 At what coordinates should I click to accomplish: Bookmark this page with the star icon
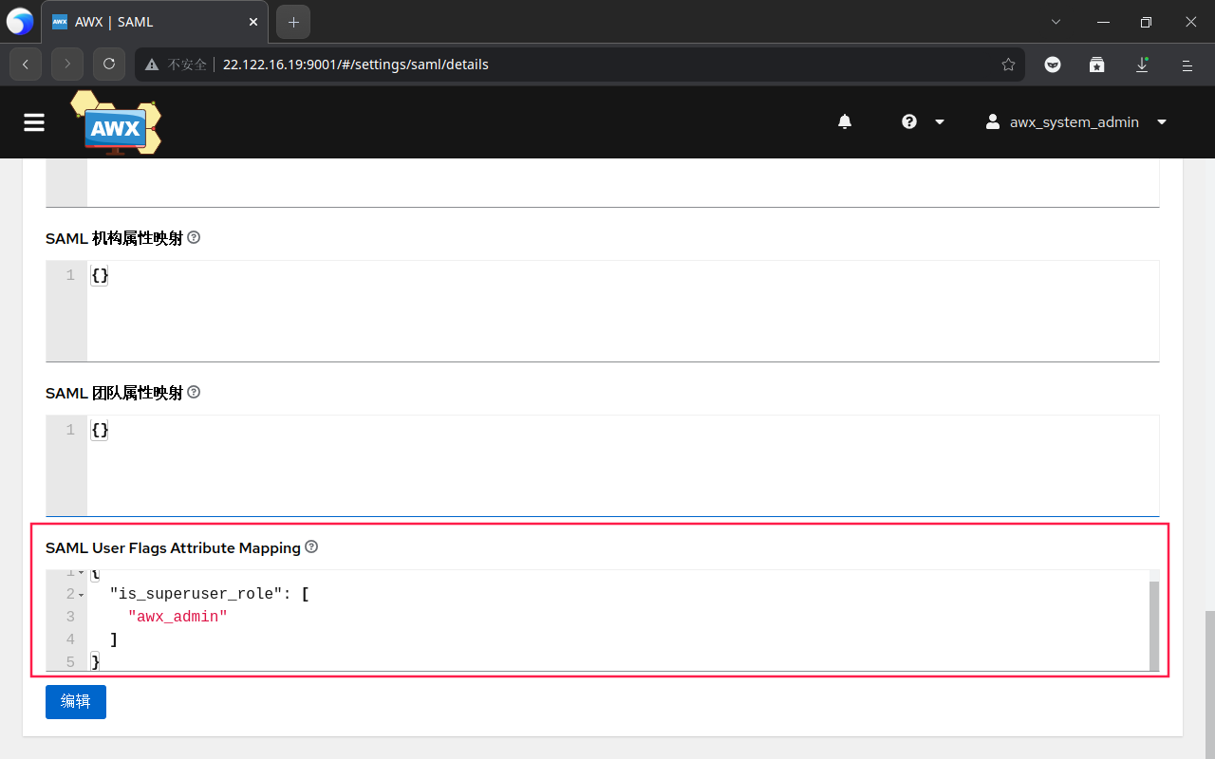click(x=1008, y=65)
